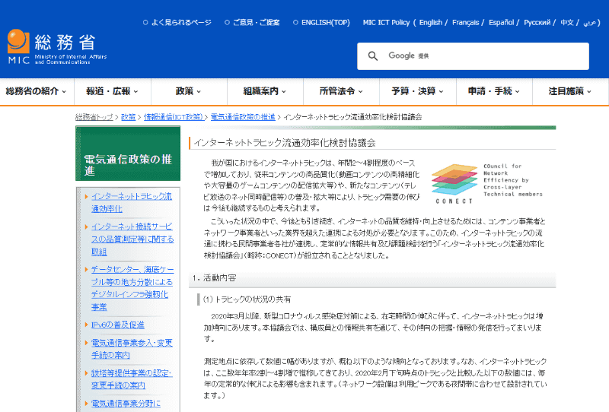
Task: Click (1) トラヒックの状況の共有 subheading
Action: coord(247,299)
